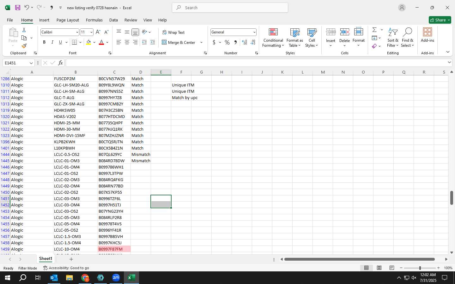Viewport: 455px width, 284px height.
Task: Open Conditional Formatting dropdown
Action: click(x=273, y=37)
